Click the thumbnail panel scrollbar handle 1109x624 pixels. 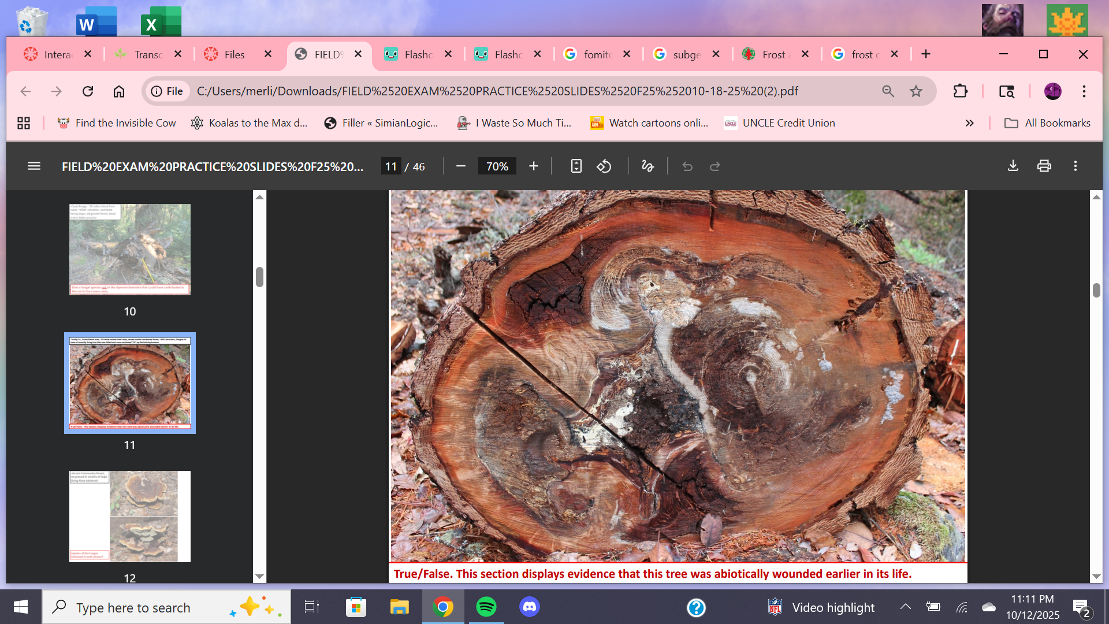259,277
